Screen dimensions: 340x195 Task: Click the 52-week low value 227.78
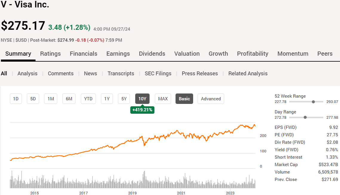tap(280, 102)
